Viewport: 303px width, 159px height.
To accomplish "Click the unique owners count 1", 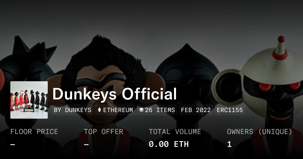I will (229, 144).
